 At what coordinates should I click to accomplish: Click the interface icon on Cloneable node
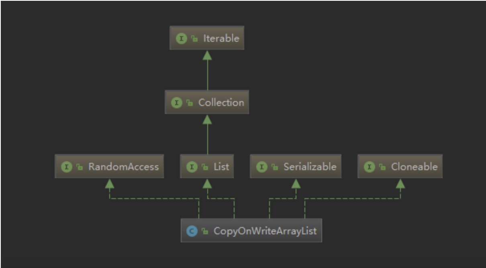click(370, 167)
